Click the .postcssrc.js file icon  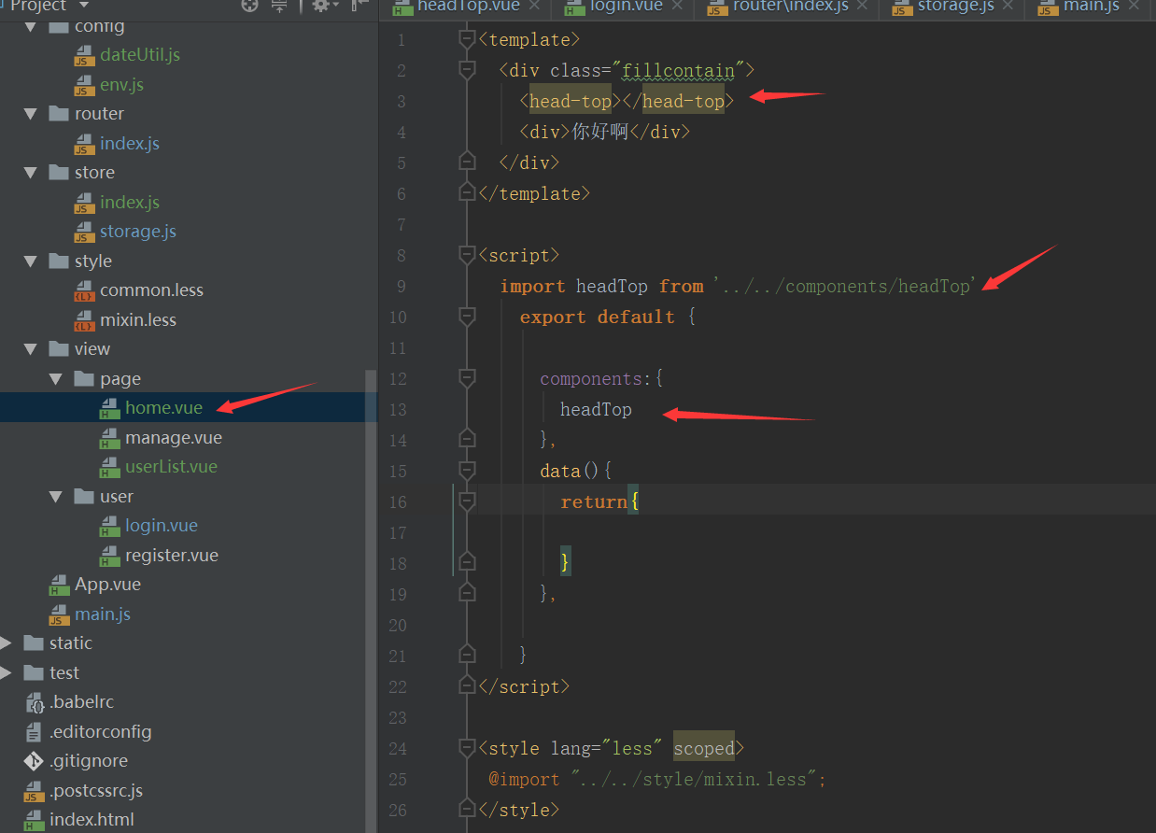tap(34, 791)
